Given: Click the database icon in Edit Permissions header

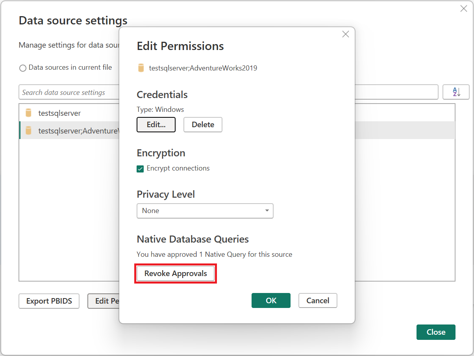Looking at the screenshot, I should click(141, 68).
